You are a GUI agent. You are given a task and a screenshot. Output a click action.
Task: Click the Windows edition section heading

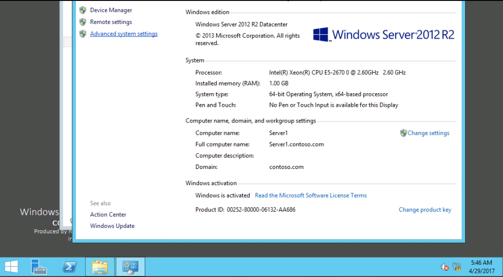(x=207, y=12)
